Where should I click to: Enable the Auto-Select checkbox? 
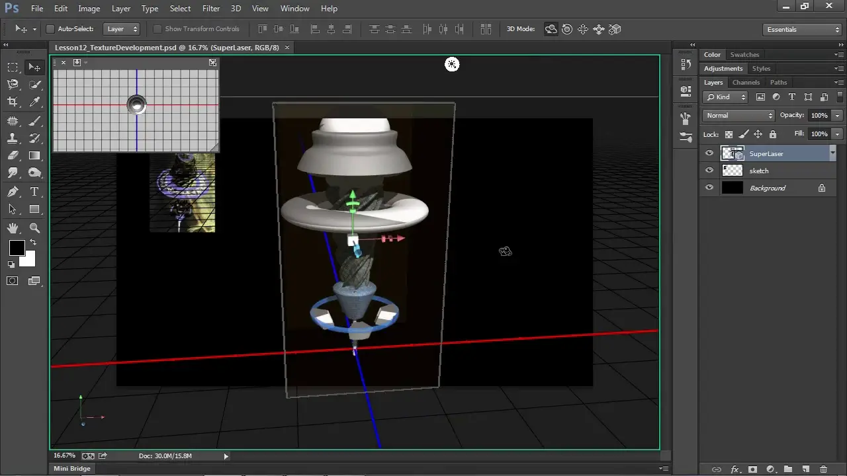tap(50, 29)
